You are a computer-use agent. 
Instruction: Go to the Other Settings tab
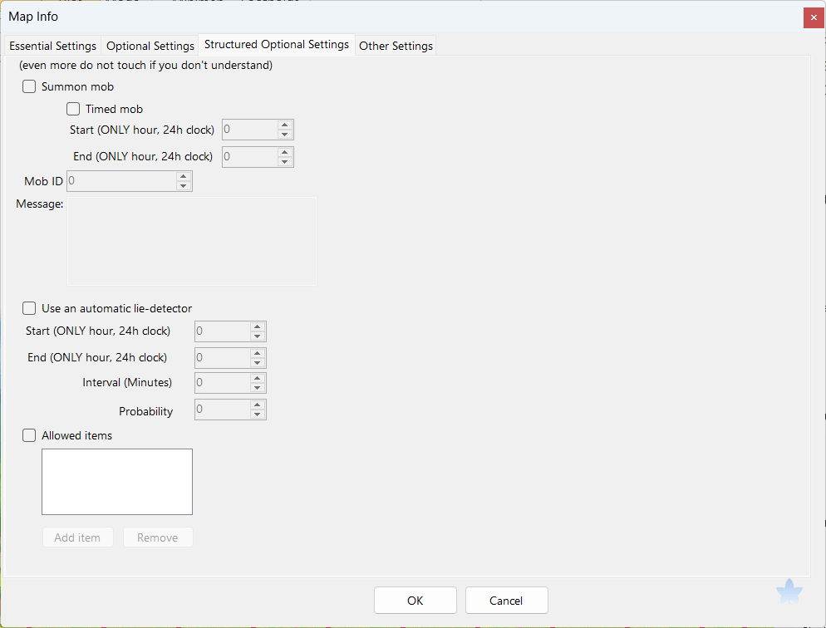click(396, 46)
